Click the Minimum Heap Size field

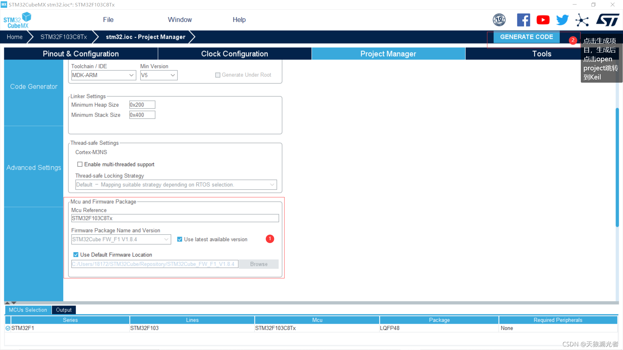click(142, 105)
